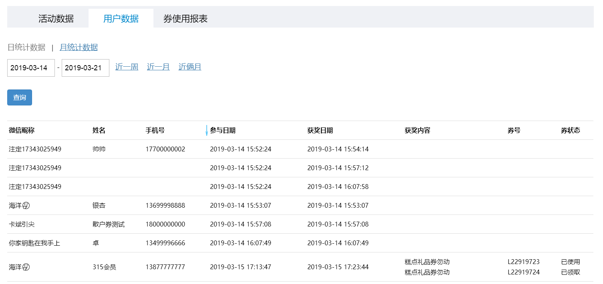Select coupon number L22919723

click(523, 262)
